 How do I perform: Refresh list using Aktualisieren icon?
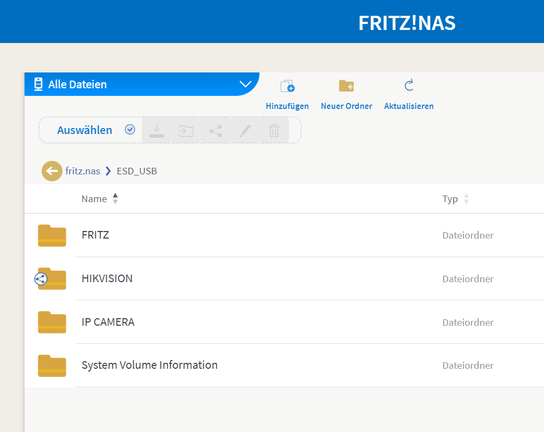[409, 86]
